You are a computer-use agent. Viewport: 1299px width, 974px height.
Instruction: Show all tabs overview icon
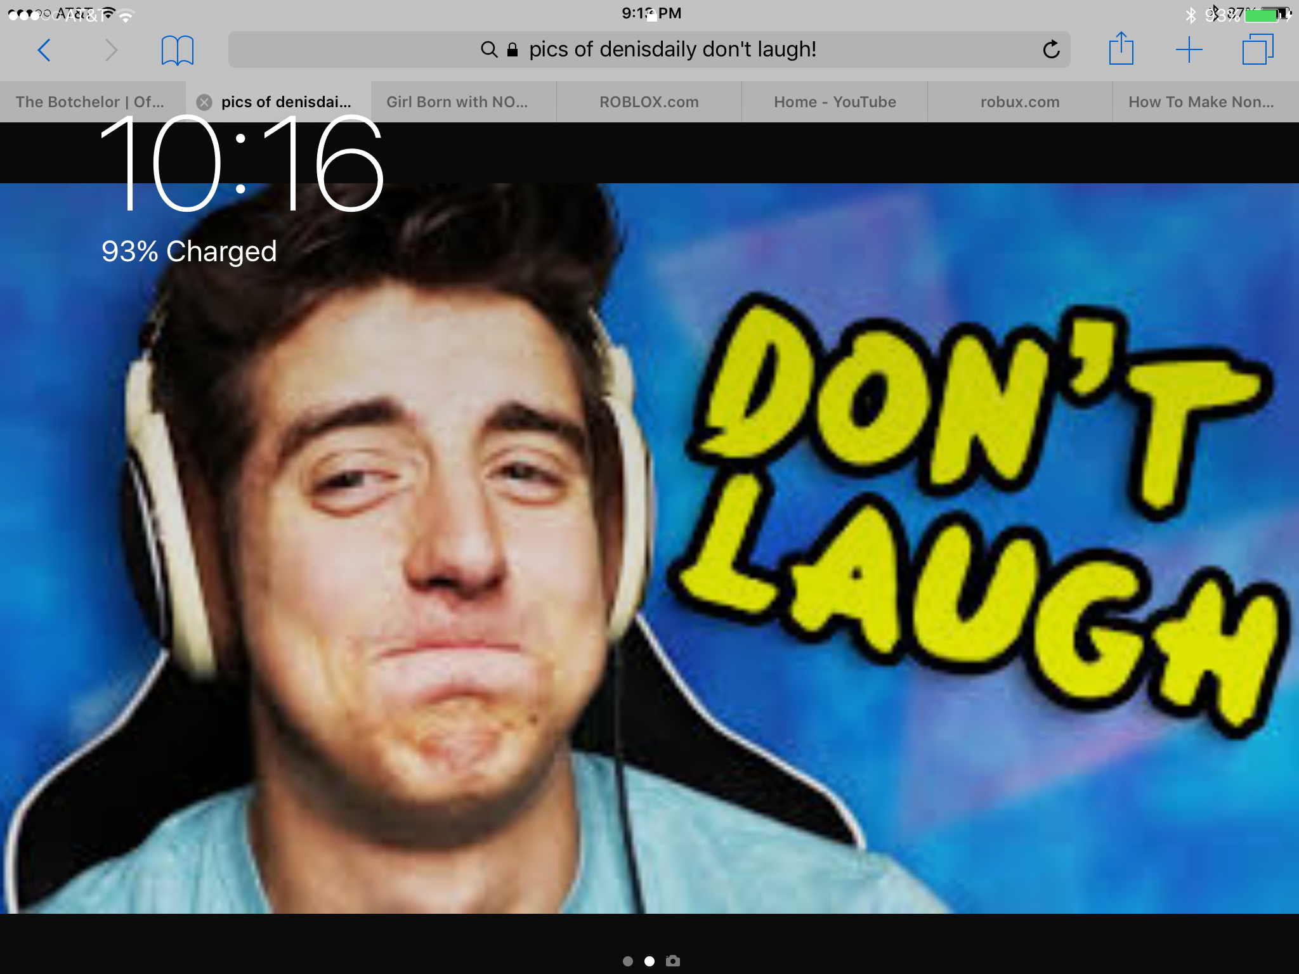(x=1257, y=49)
